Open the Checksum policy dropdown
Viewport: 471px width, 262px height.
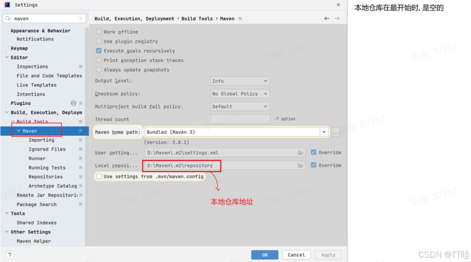(x=240, y=94)
